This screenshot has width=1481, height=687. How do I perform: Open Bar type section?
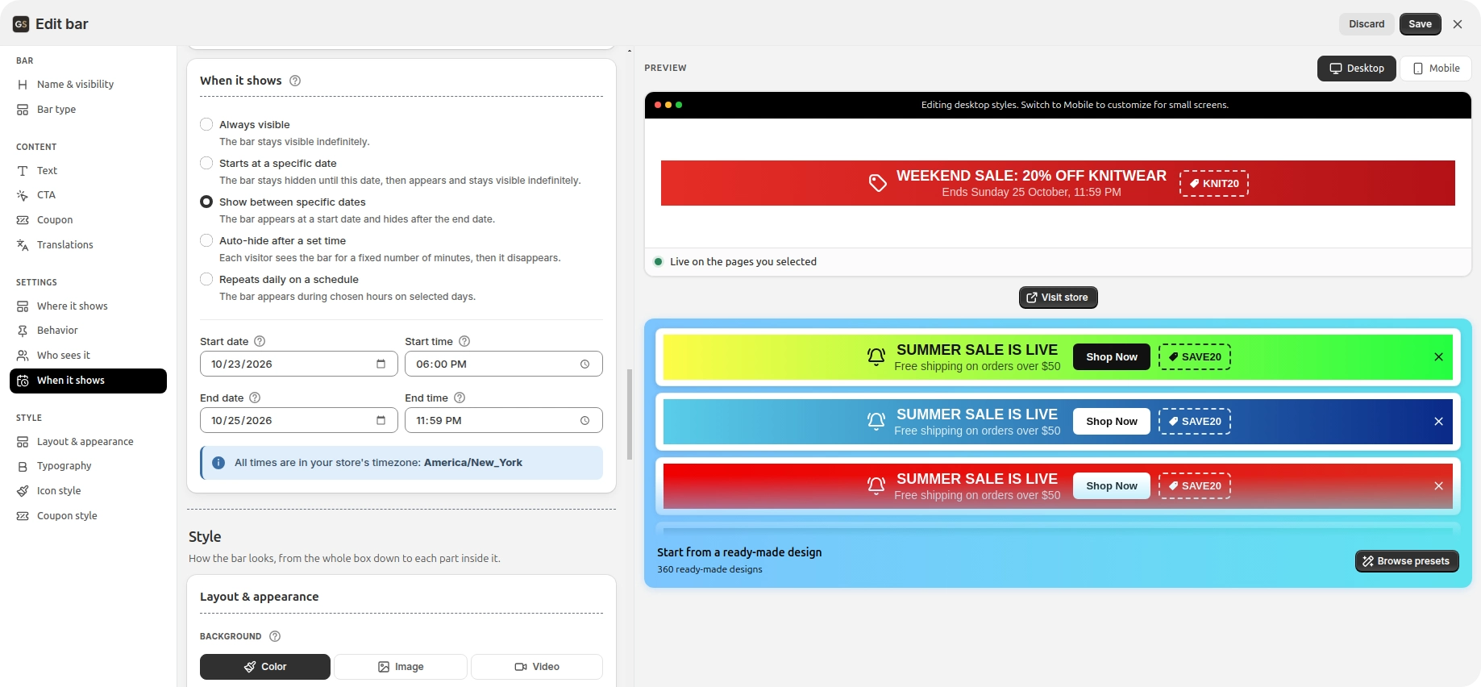pyautogui.click(x=88, y=110)
